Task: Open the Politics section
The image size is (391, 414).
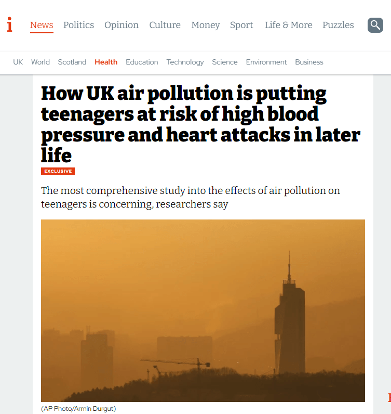Action: click(78, 25)
